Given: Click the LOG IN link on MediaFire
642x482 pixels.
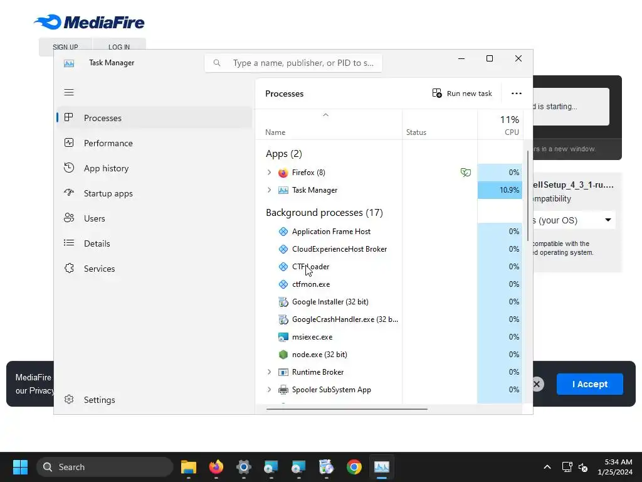Looking at the screenshot, I should point(118,46).
